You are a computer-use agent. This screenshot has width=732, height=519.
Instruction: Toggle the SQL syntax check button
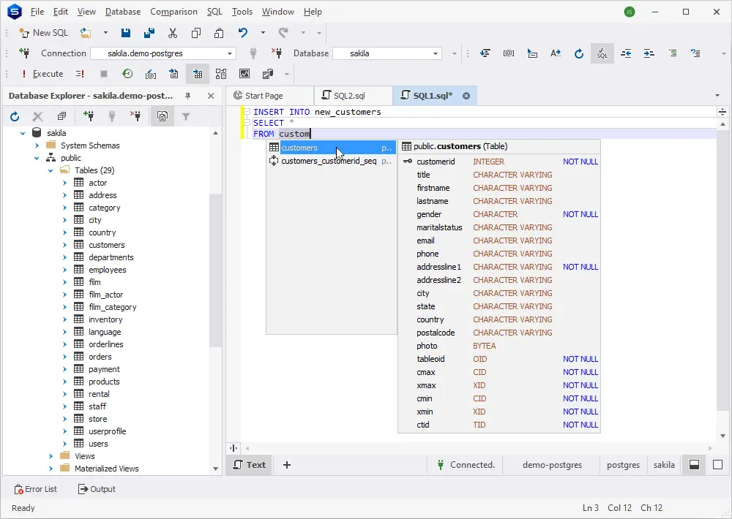pos(602,53)
